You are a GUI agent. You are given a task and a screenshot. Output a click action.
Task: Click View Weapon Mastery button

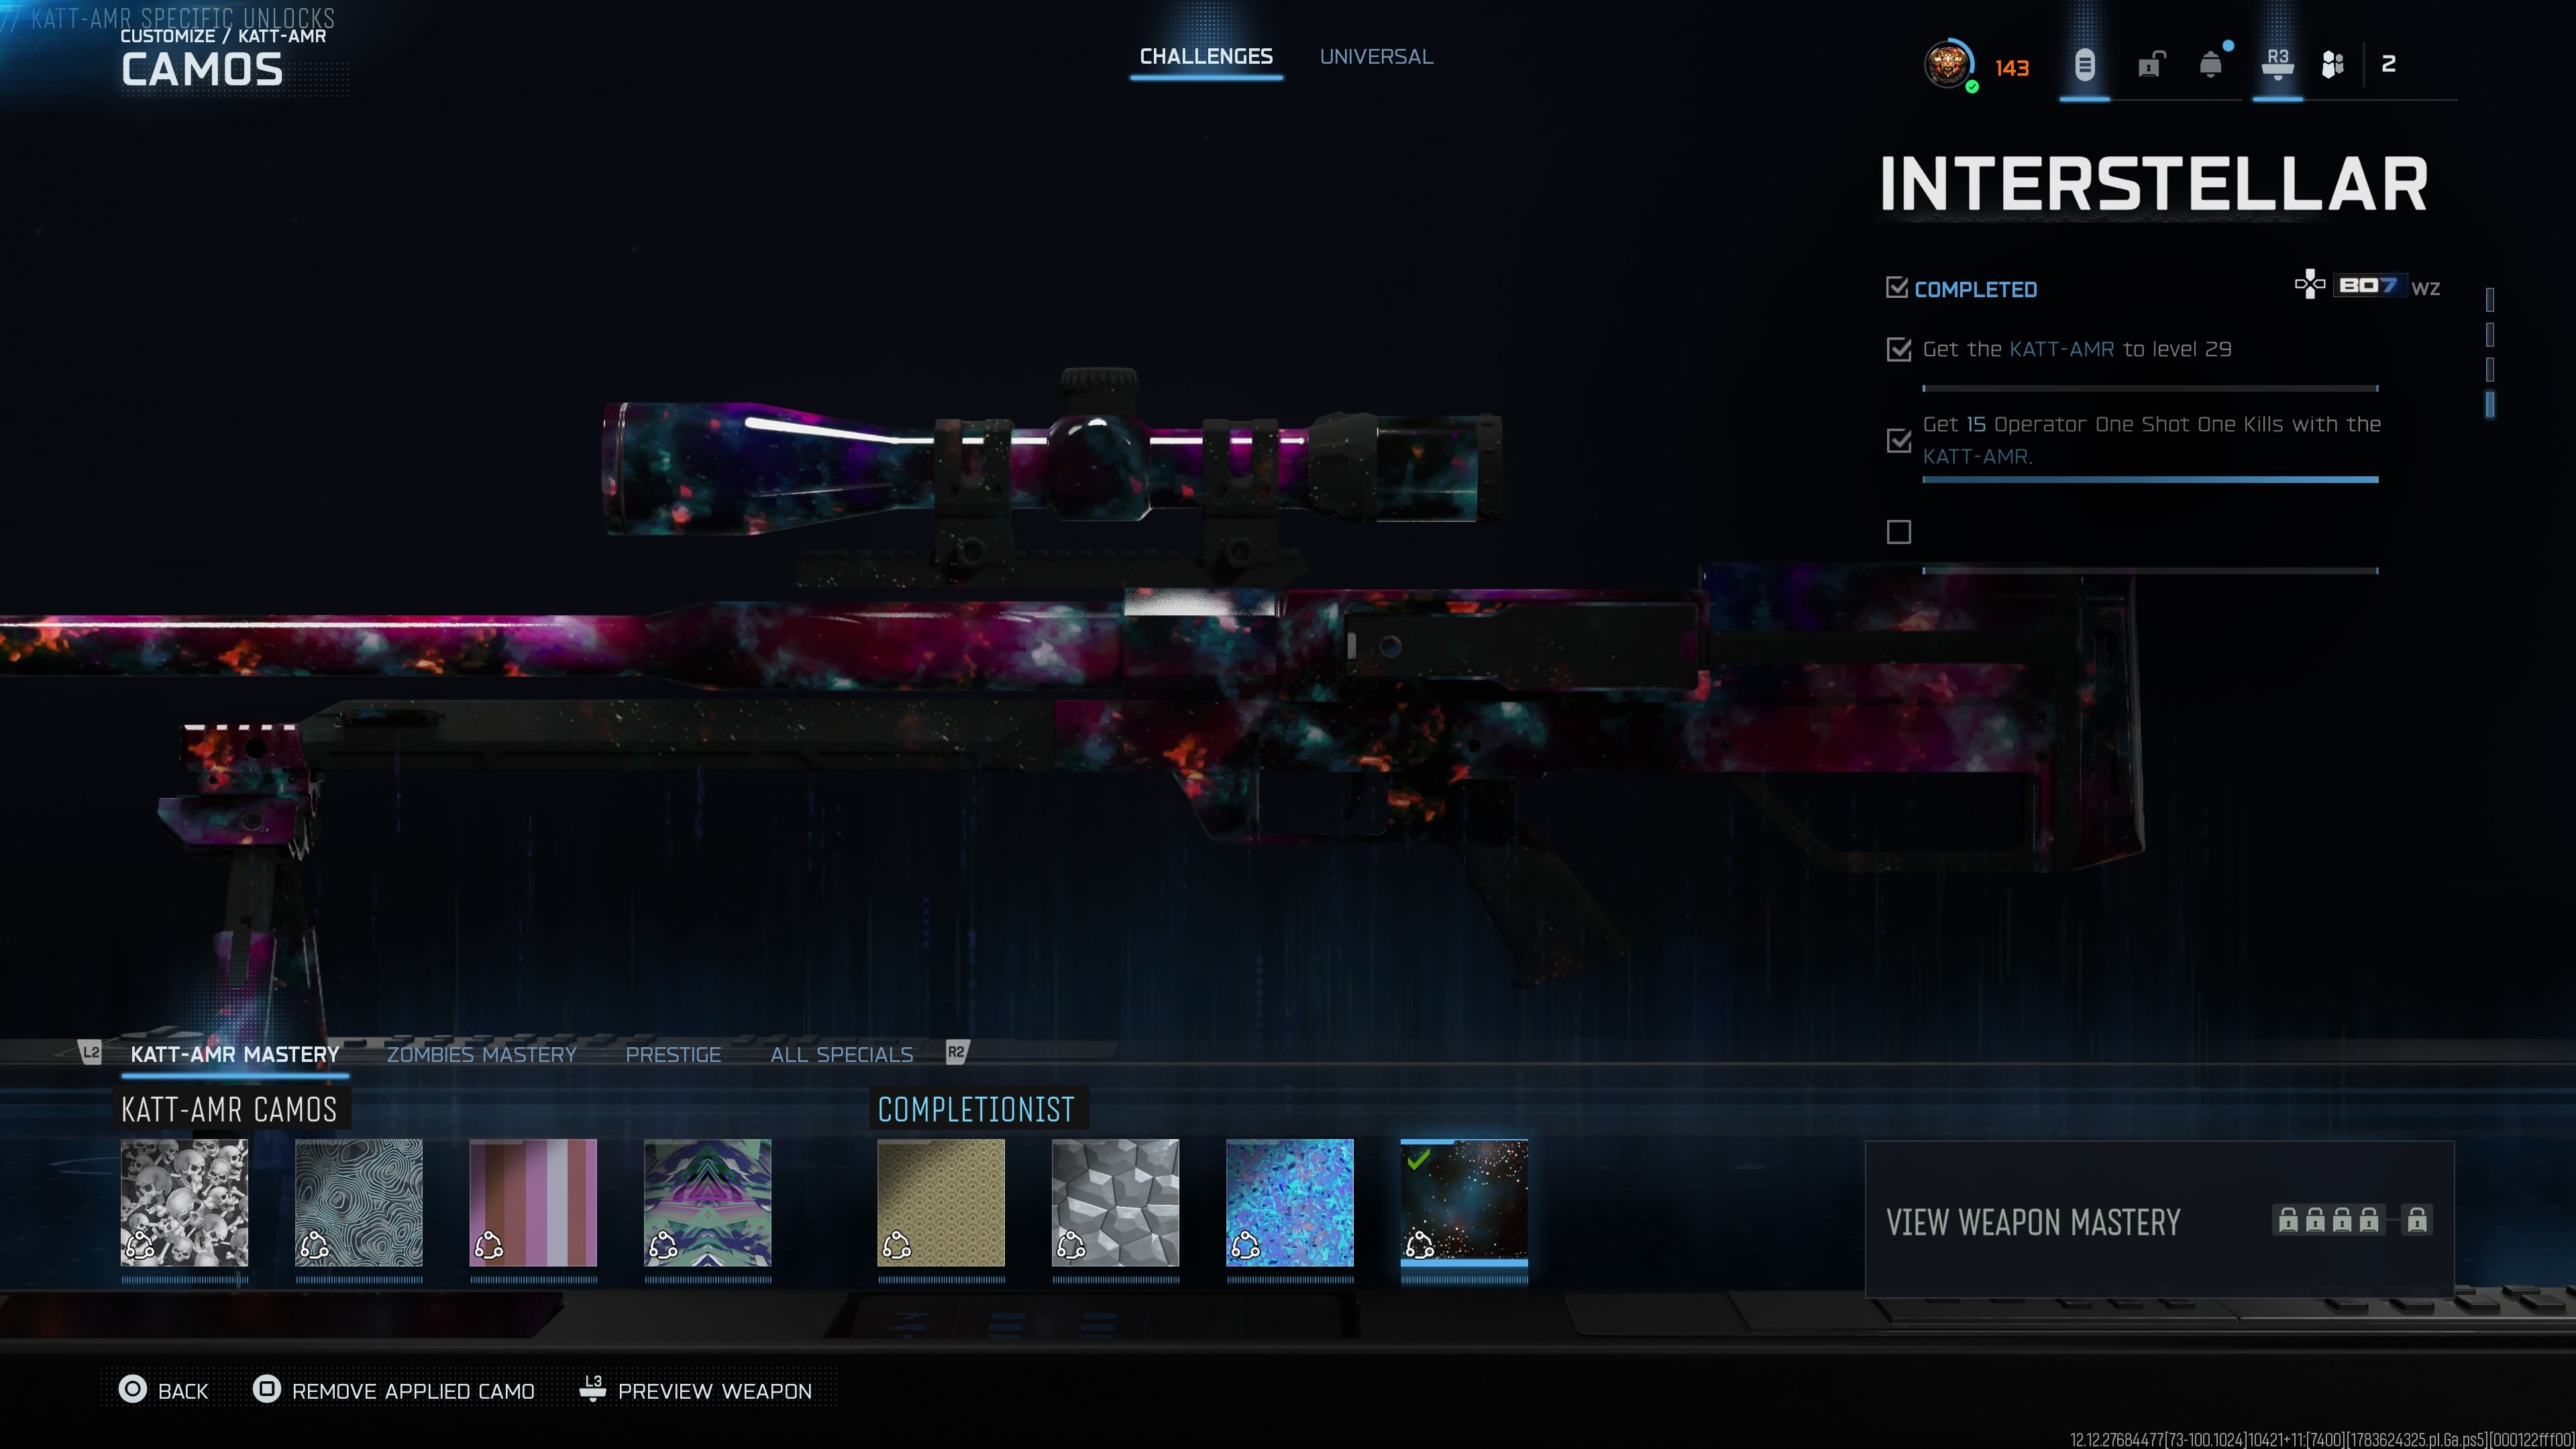2159,1219
